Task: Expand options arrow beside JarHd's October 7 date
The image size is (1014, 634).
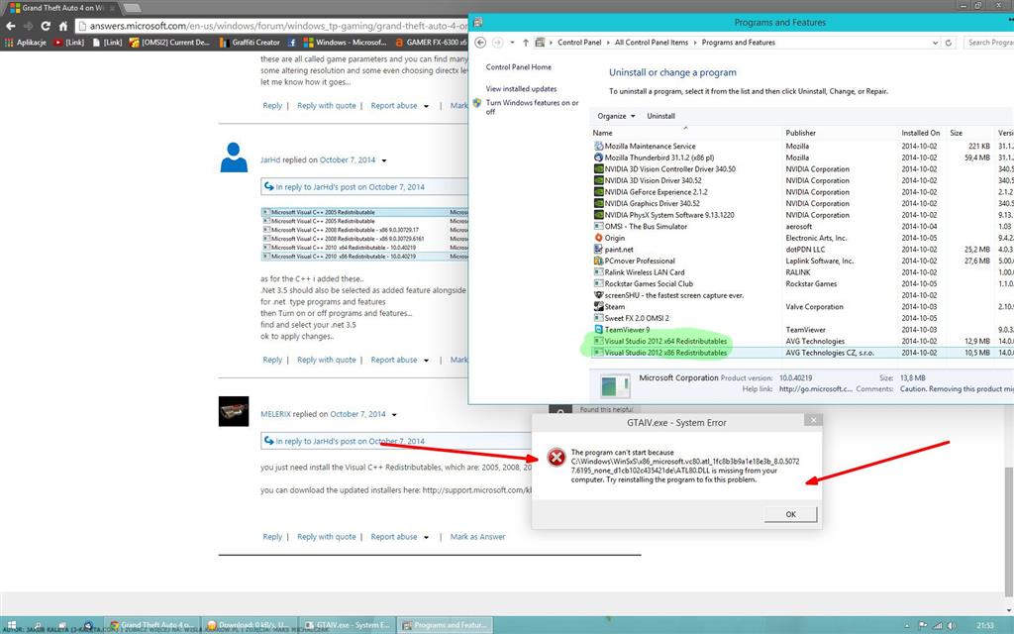Action: (x=384, y=160)
